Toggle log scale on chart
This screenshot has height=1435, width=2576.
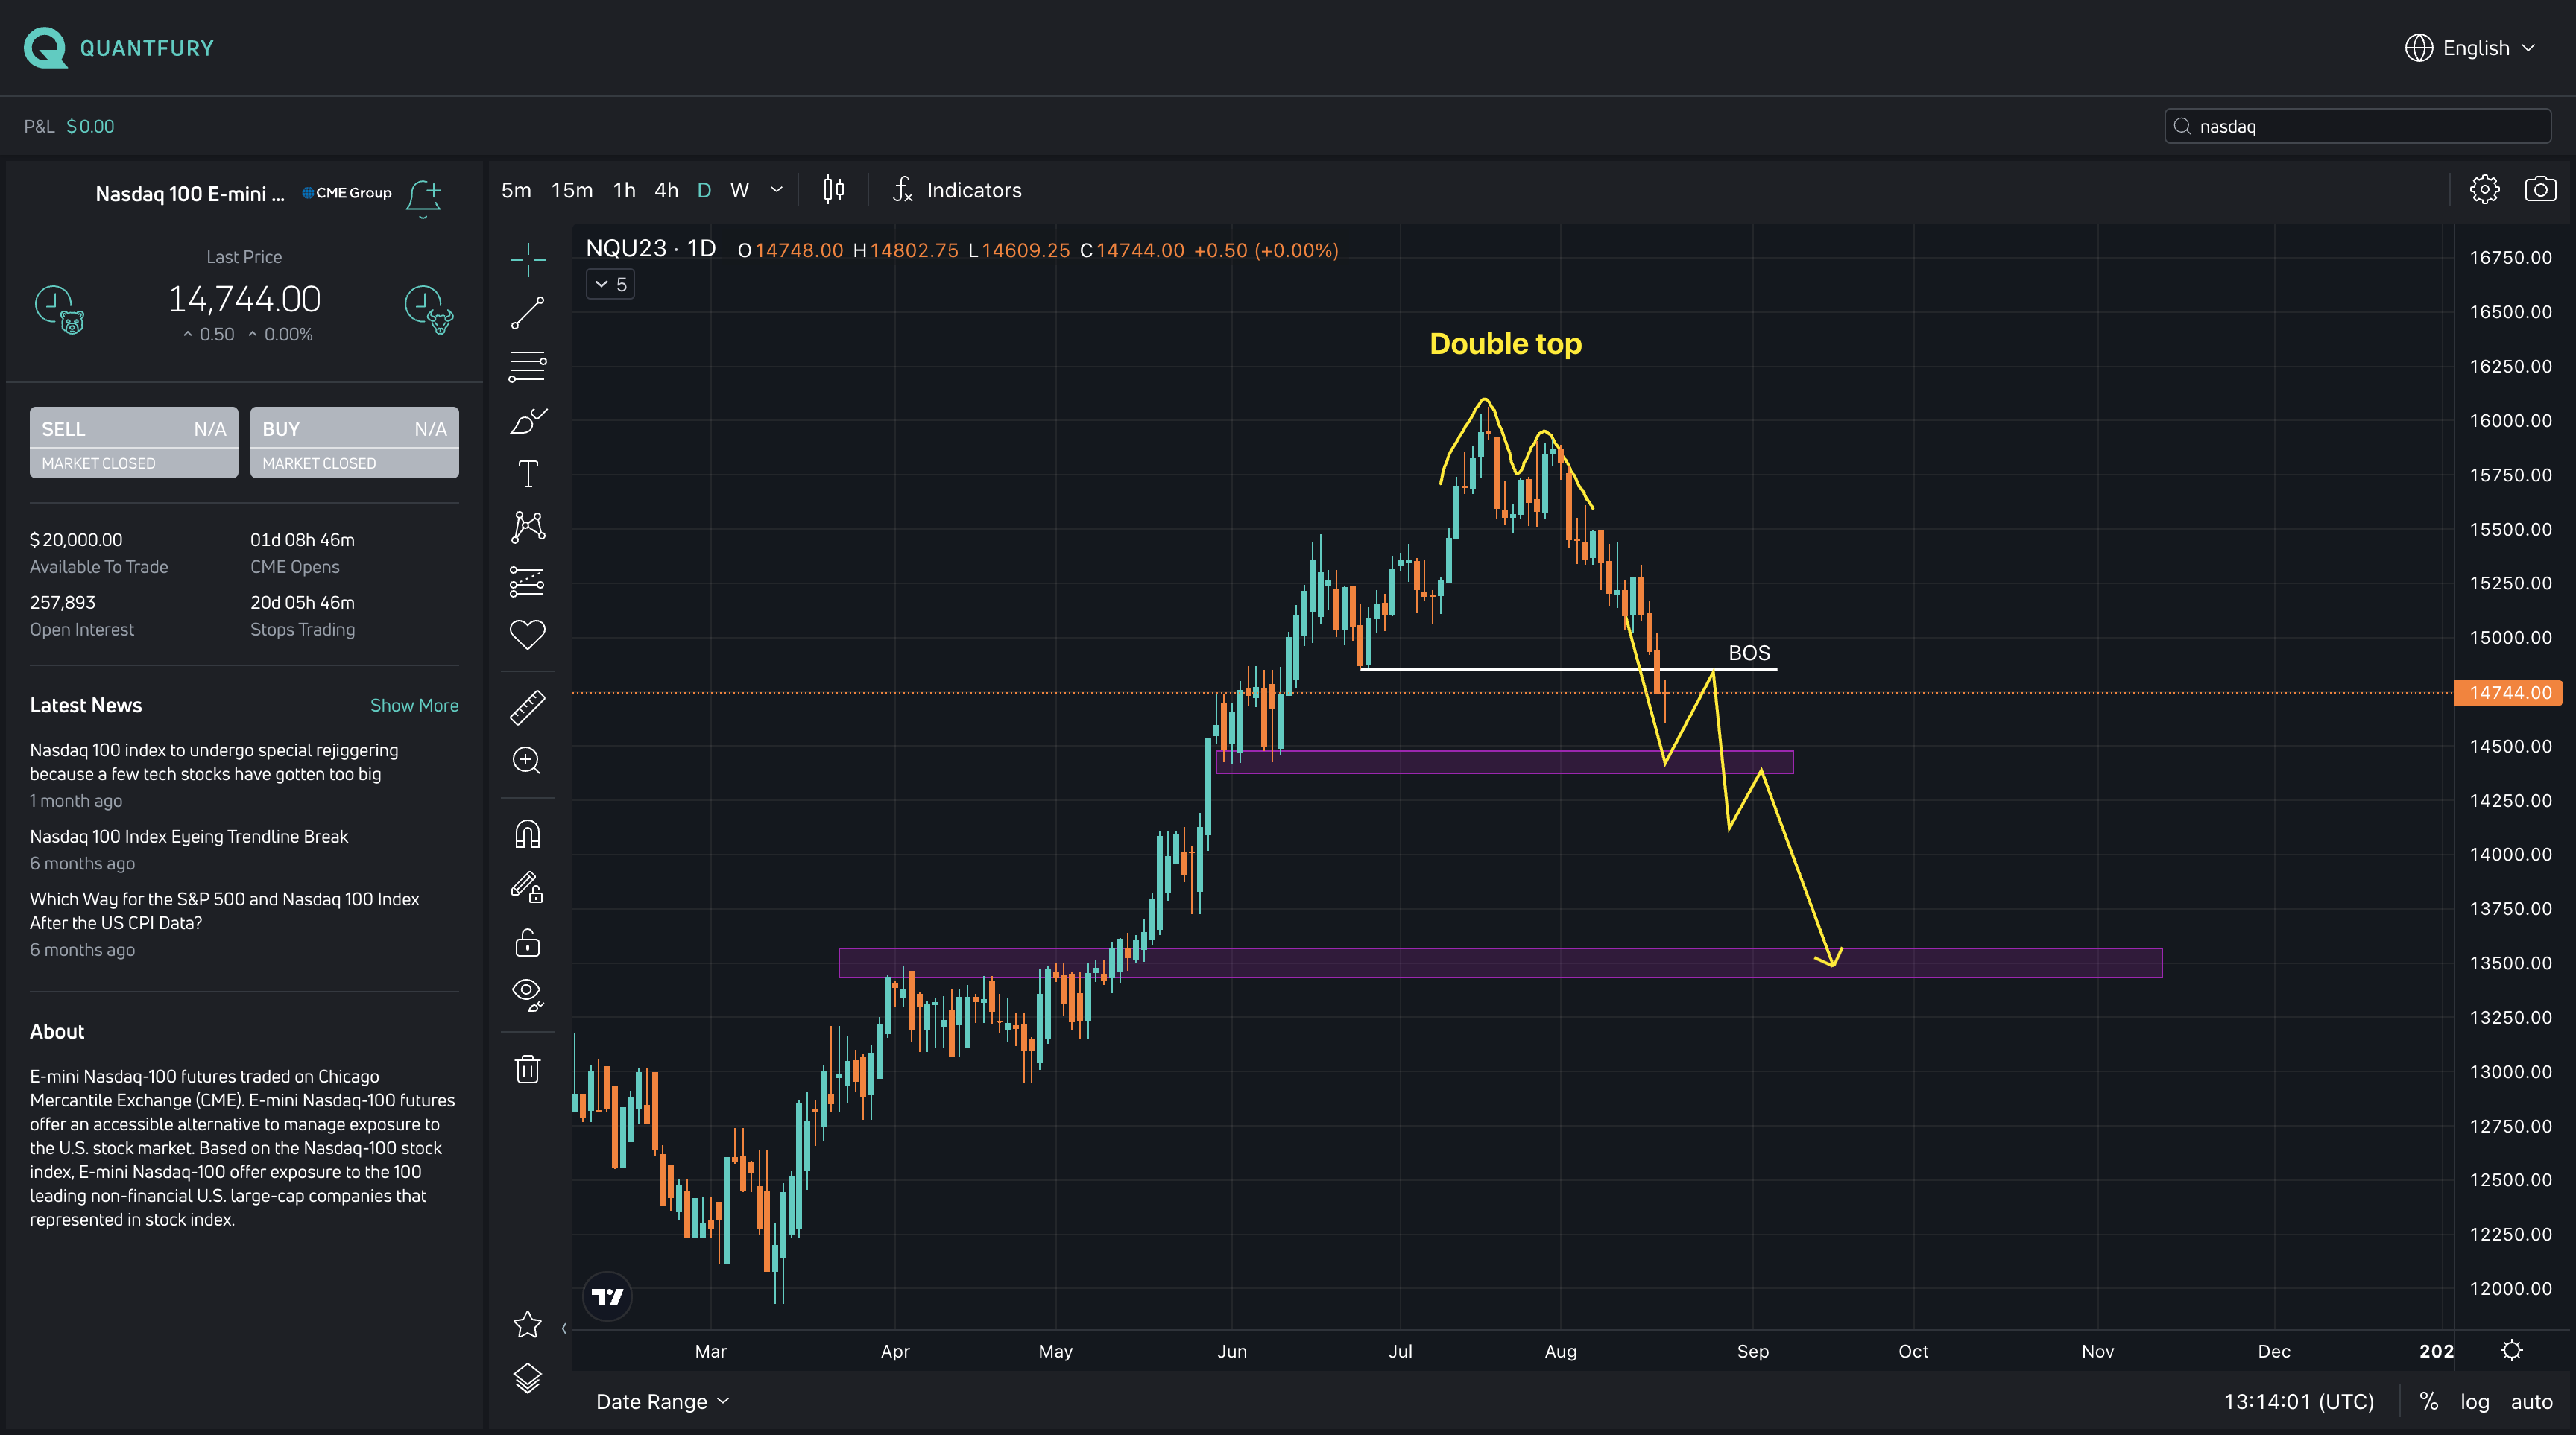tap(2474, 1401)
